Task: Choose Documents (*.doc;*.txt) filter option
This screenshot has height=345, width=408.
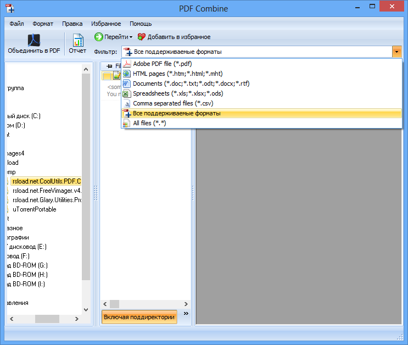Action: (x=262, y=84)
